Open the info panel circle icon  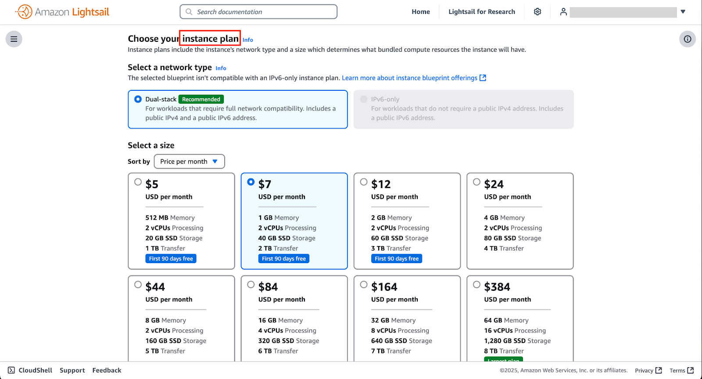pyautogui.click(x=688, y=39)
